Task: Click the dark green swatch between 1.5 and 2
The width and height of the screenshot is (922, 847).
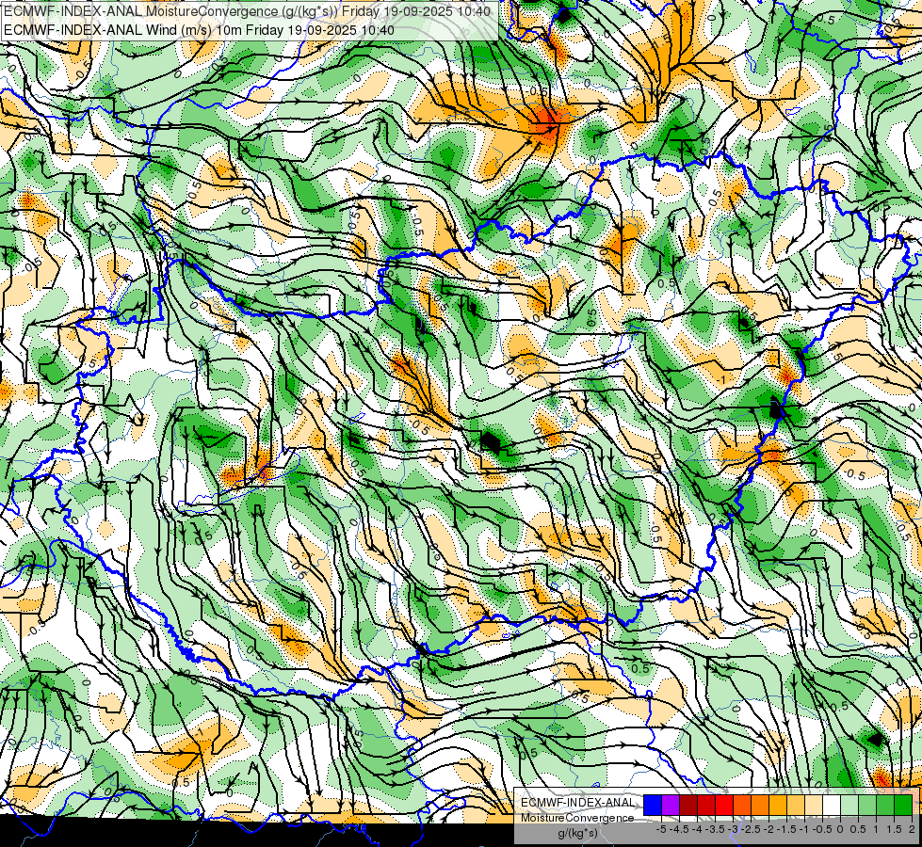Action: 903,806
